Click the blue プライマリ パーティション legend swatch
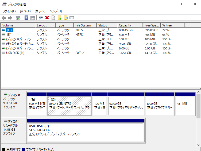Viewport: 201px width, 151px height. (24, 149)
